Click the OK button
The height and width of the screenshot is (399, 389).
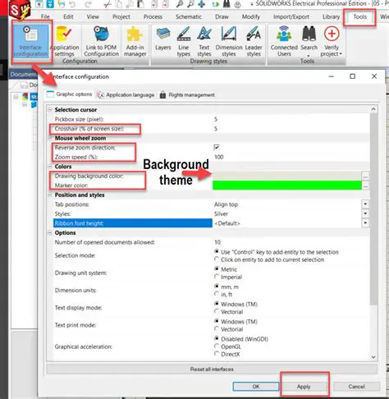(x=256, y=387)
